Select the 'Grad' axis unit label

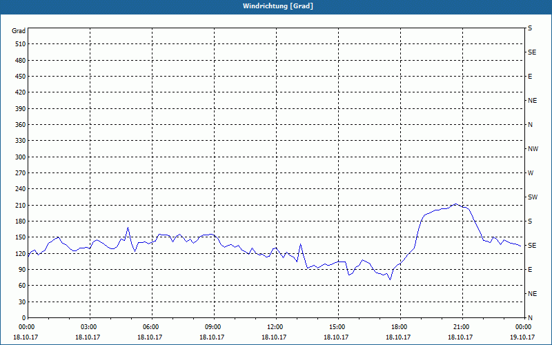pyautogui.click(x=19, y=31)
